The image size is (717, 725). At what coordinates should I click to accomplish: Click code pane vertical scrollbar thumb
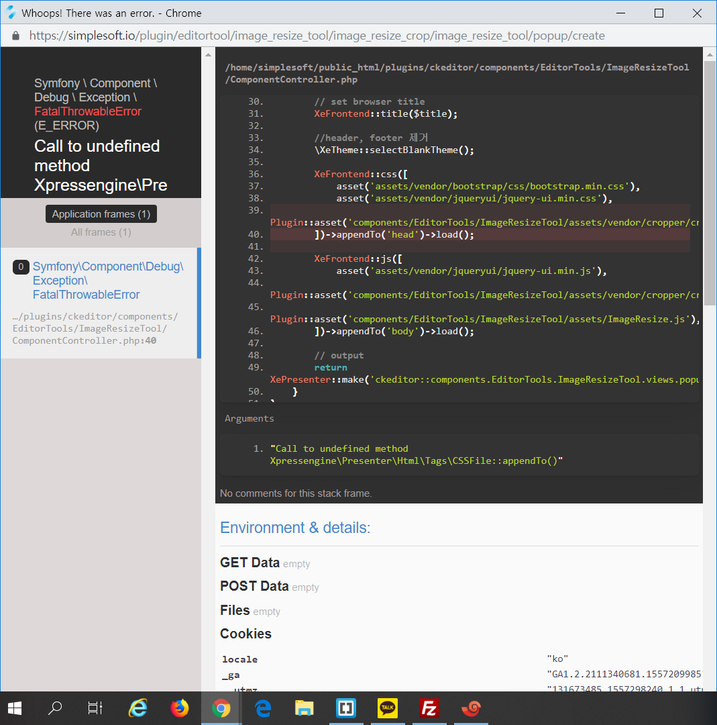tap(710, 183)
